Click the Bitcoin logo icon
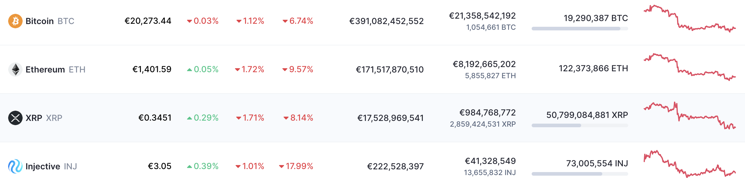The height and width of the screenshot is (188, 745). [15, 21]
